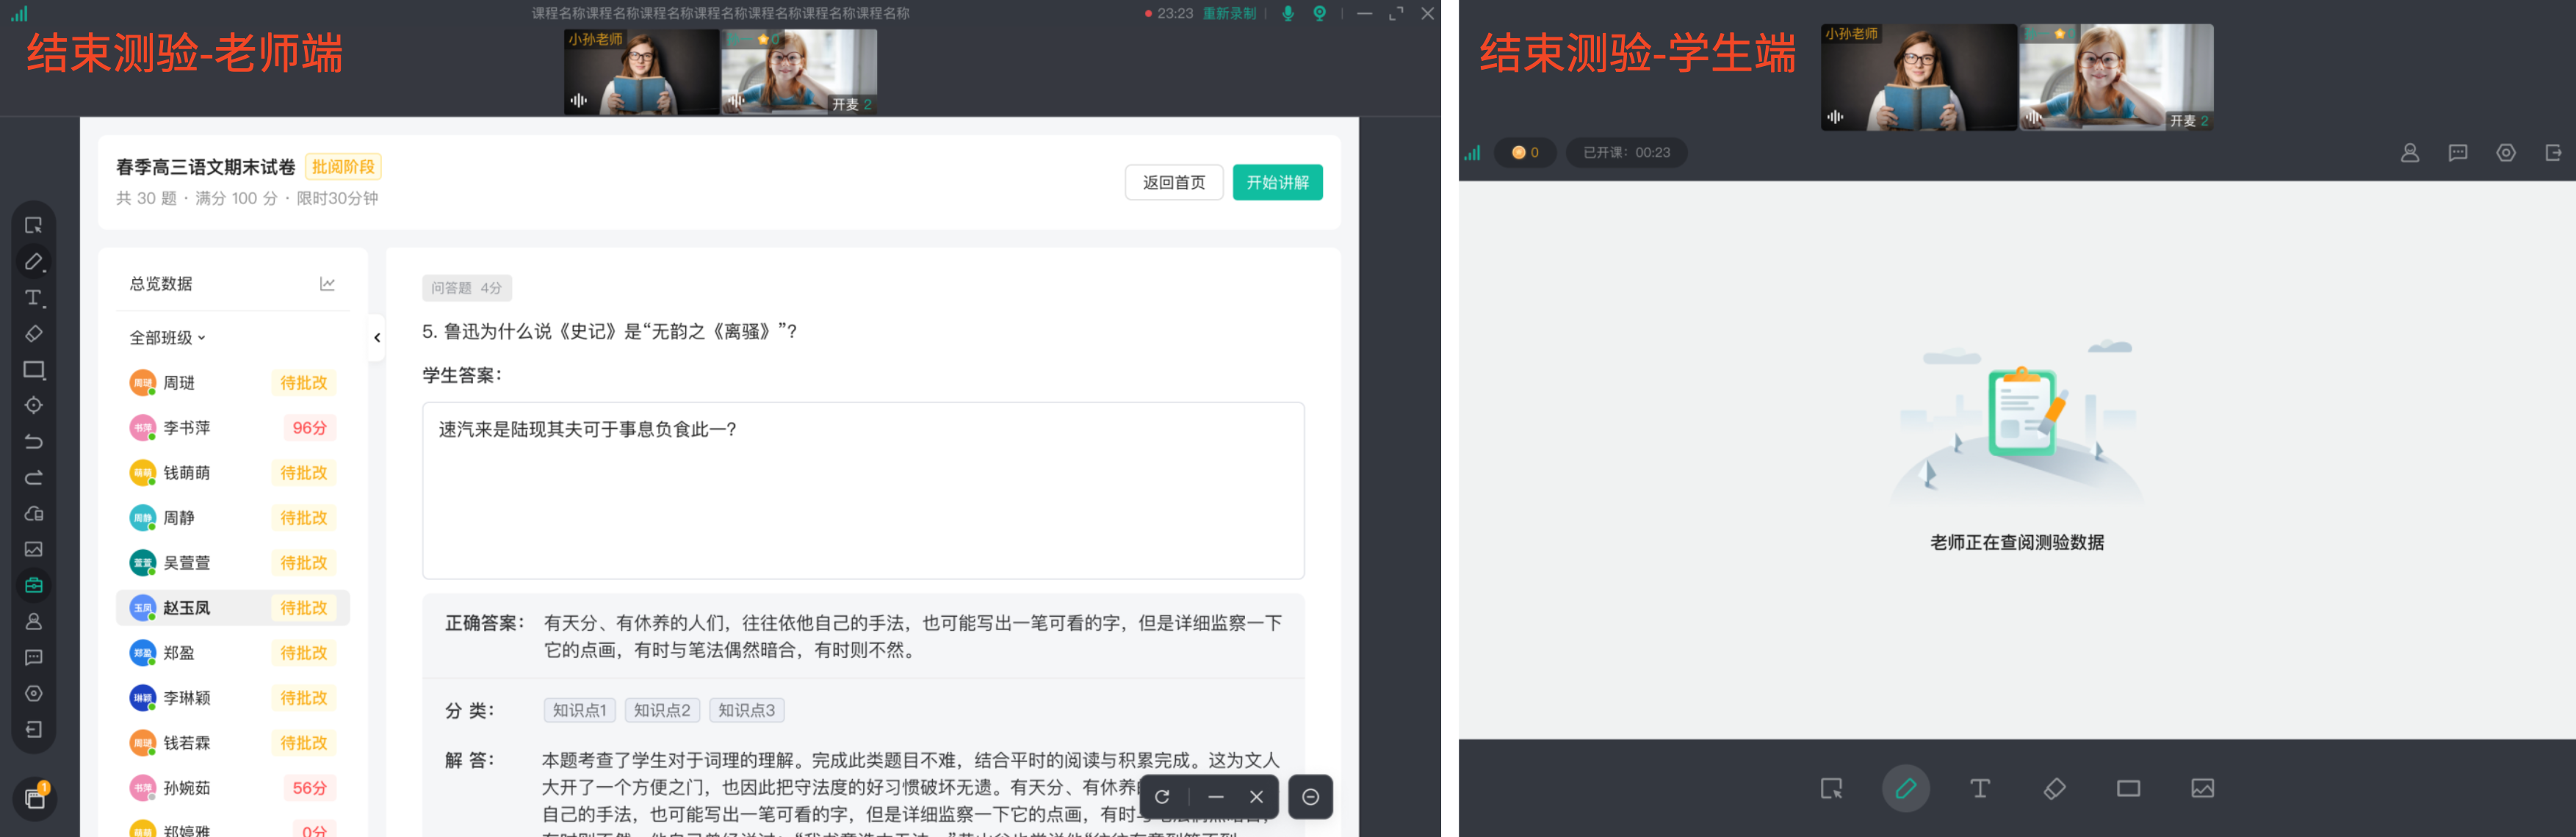Toggle the teacher webcam in title bar
This screenshot has height=837, width=2576.
tap(1320, 14)
